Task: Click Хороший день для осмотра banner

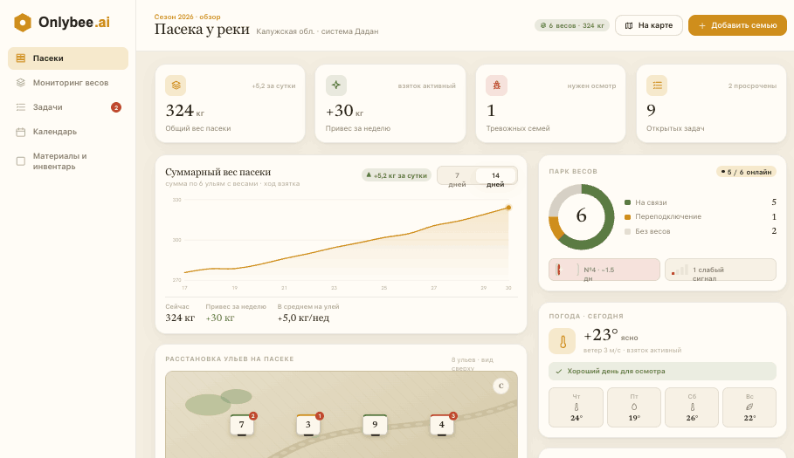Action: [x=662, y=371]
